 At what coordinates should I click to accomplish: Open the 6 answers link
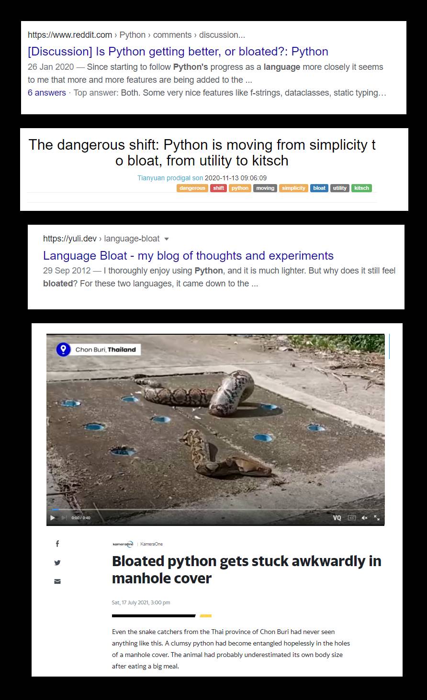(x=47, y=93)
